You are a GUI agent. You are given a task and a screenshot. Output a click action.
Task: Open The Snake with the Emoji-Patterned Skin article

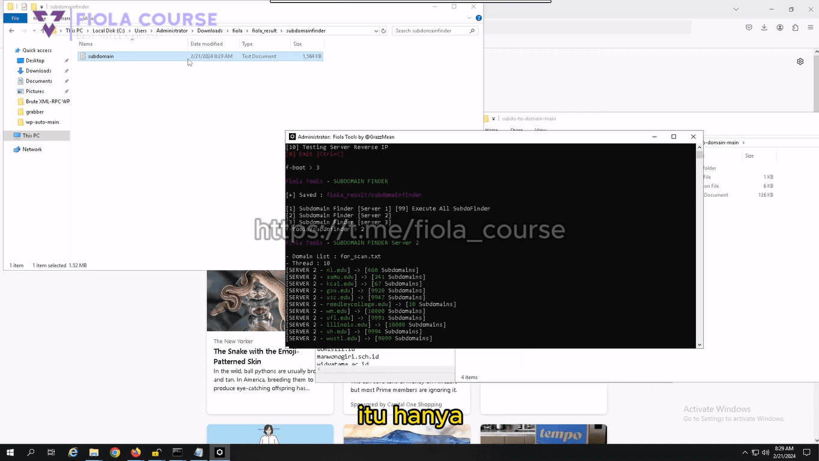tap(257, 356)
